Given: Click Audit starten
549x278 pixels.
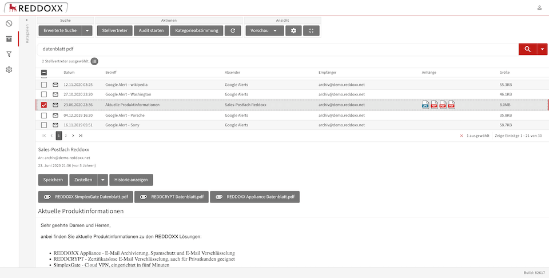Looking at the screenshot, I should click(x=151, y=30).
